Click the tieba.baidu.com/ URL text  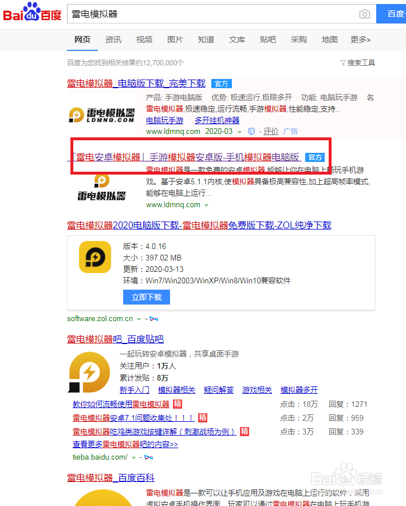point(100,457)
